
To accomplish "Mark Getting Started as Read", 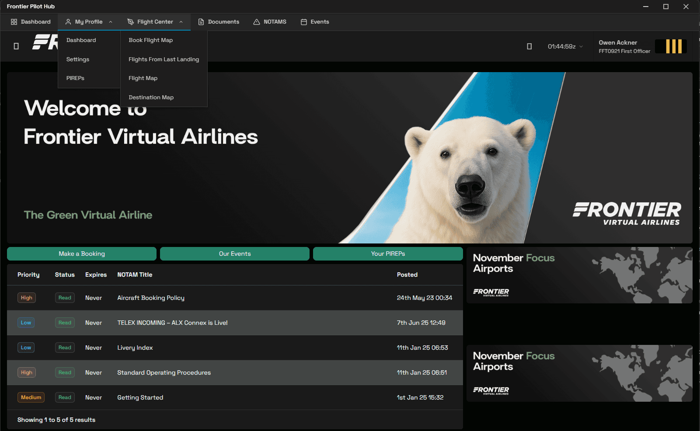I will (65, 397).
